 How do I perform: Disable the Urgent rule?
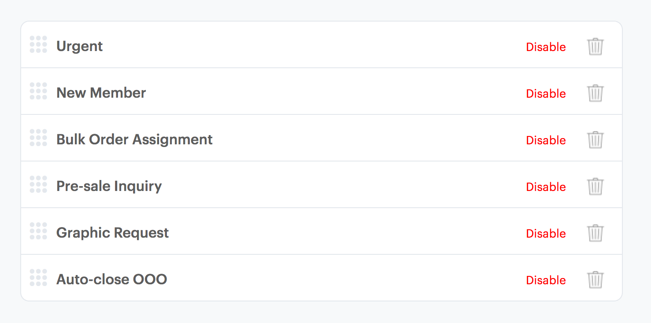tap(546, 47)
